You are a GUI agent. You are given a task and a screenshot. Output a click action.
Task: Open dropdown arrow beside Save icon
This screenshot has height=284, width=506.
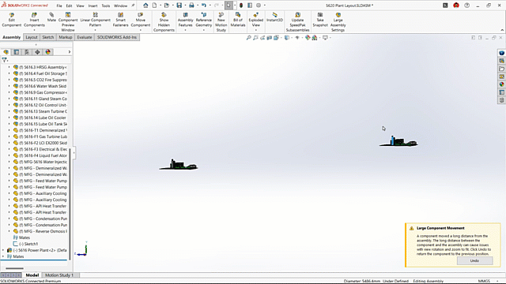[185, 6]
